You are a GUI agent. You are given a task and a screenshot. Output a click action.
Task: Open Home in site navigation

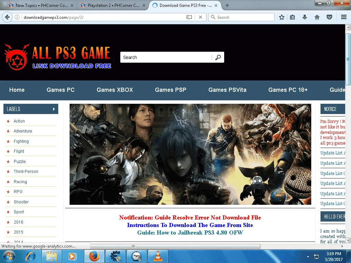click(x=17, y=90)
